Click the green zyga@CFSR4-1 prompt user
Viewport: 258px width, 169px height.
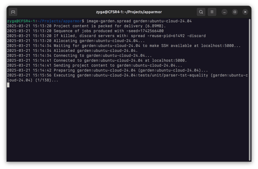(21, 21)
